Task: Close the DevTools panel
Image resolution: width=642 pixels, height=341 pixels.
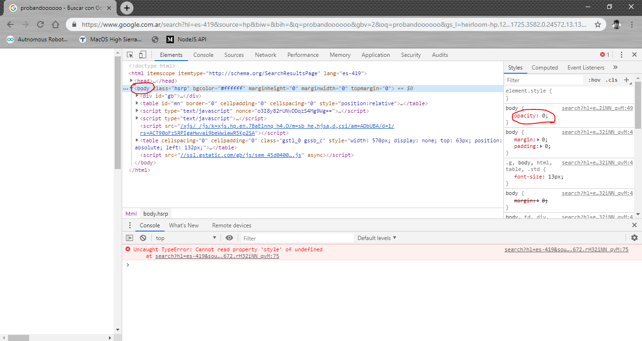Action: 634,55
